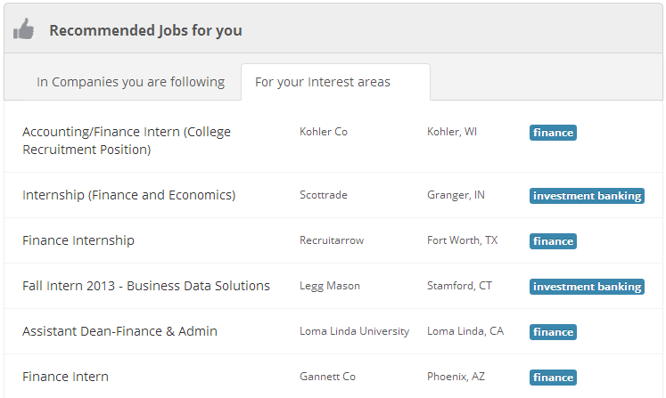Click finance tag on Loma Linda University row
The height and width of the screenshot is (398, 666).
pyautogui.click(x=553, y=332)
